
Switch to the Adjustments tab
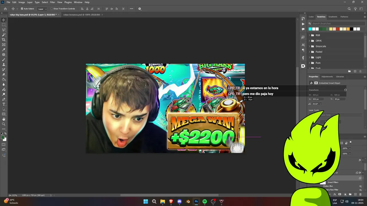pyautogui.click(x=327, y=77)
